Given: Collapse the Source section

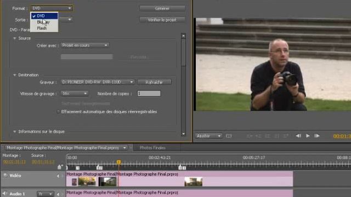Looking at the screenshot, I should point(15,38).
